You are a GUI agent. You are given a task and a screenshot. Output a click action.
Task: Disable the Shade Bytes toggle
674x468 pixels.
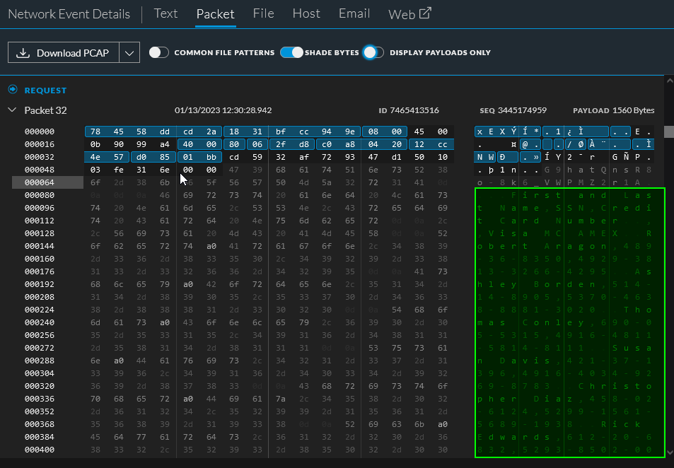(291, 52)
